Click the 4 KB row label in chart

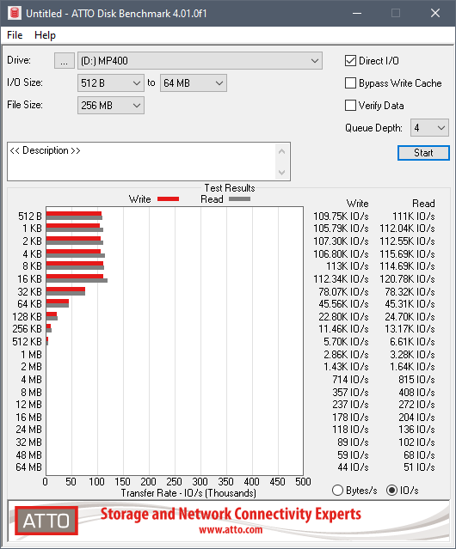click(x=32, y=253)
